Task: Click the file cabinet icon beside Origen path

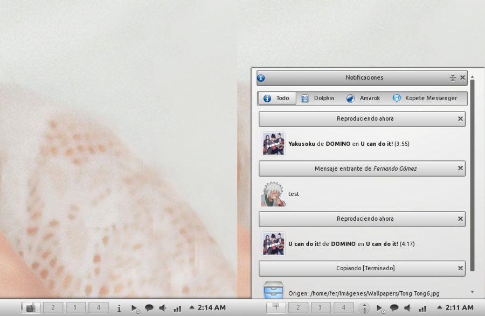Action: (x=273, y=291)
